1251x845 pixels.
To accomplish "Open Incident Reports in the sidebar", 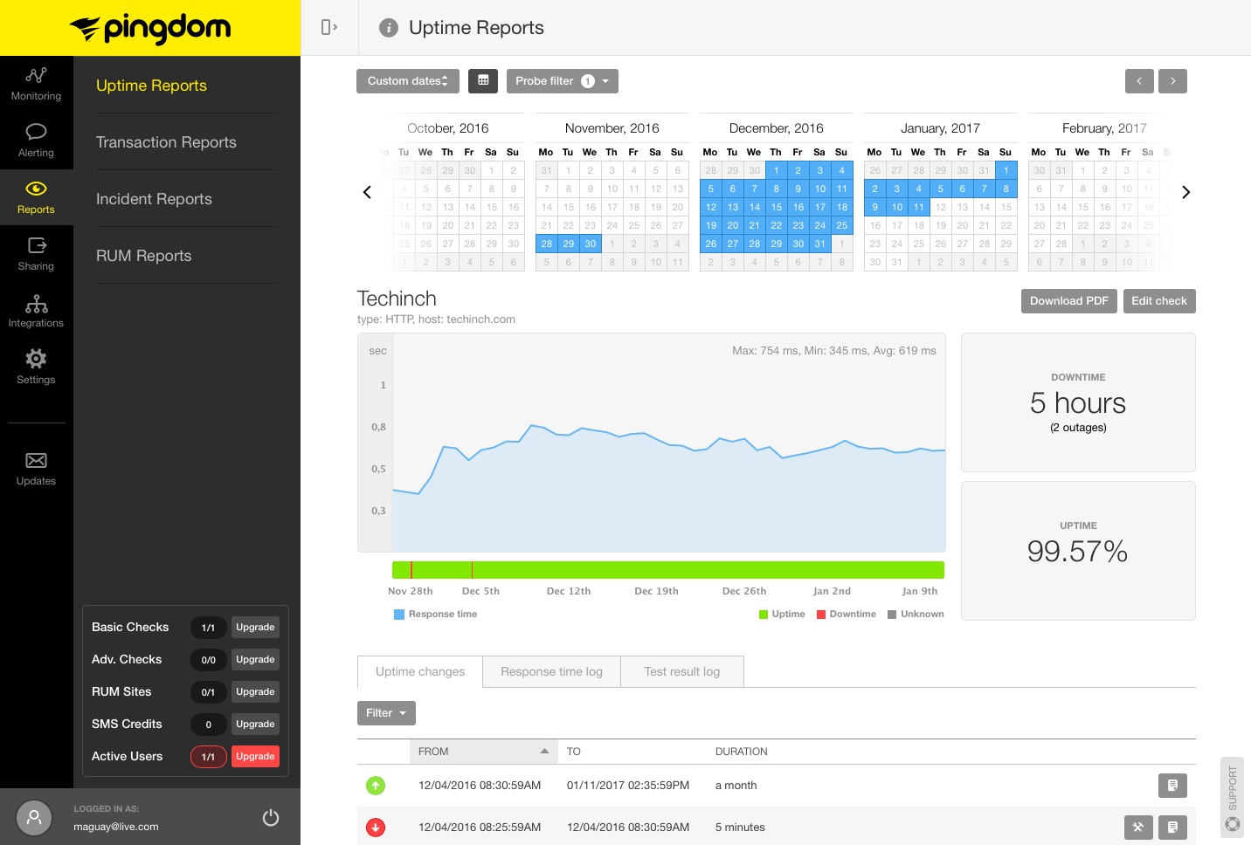I will [x=154, y=199].
